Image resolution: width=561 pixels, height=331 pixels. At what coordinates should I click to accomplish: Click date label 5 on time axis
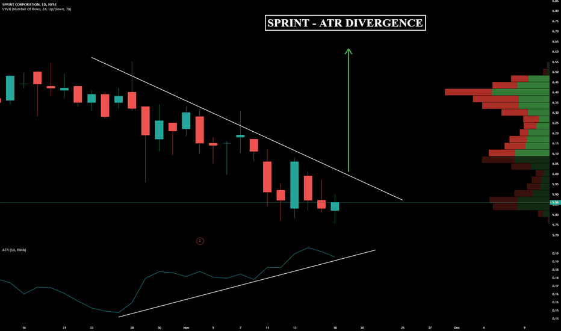(213, 328)
